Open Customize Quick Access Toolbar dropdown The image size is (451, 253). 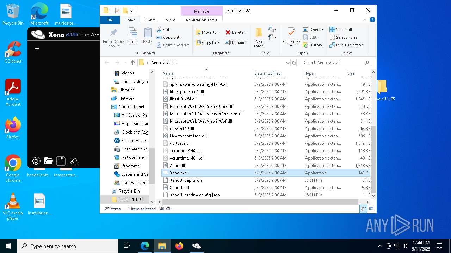(x=132, y=11)
